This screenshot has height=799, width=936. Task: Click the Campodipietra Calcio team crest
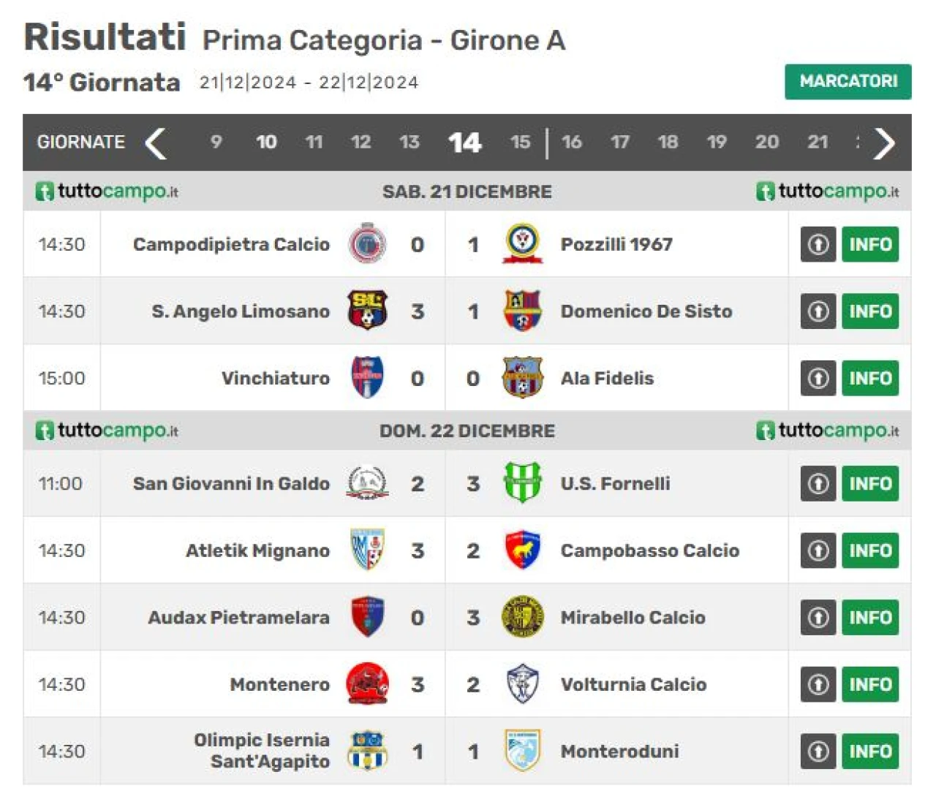tap(367, 244)
